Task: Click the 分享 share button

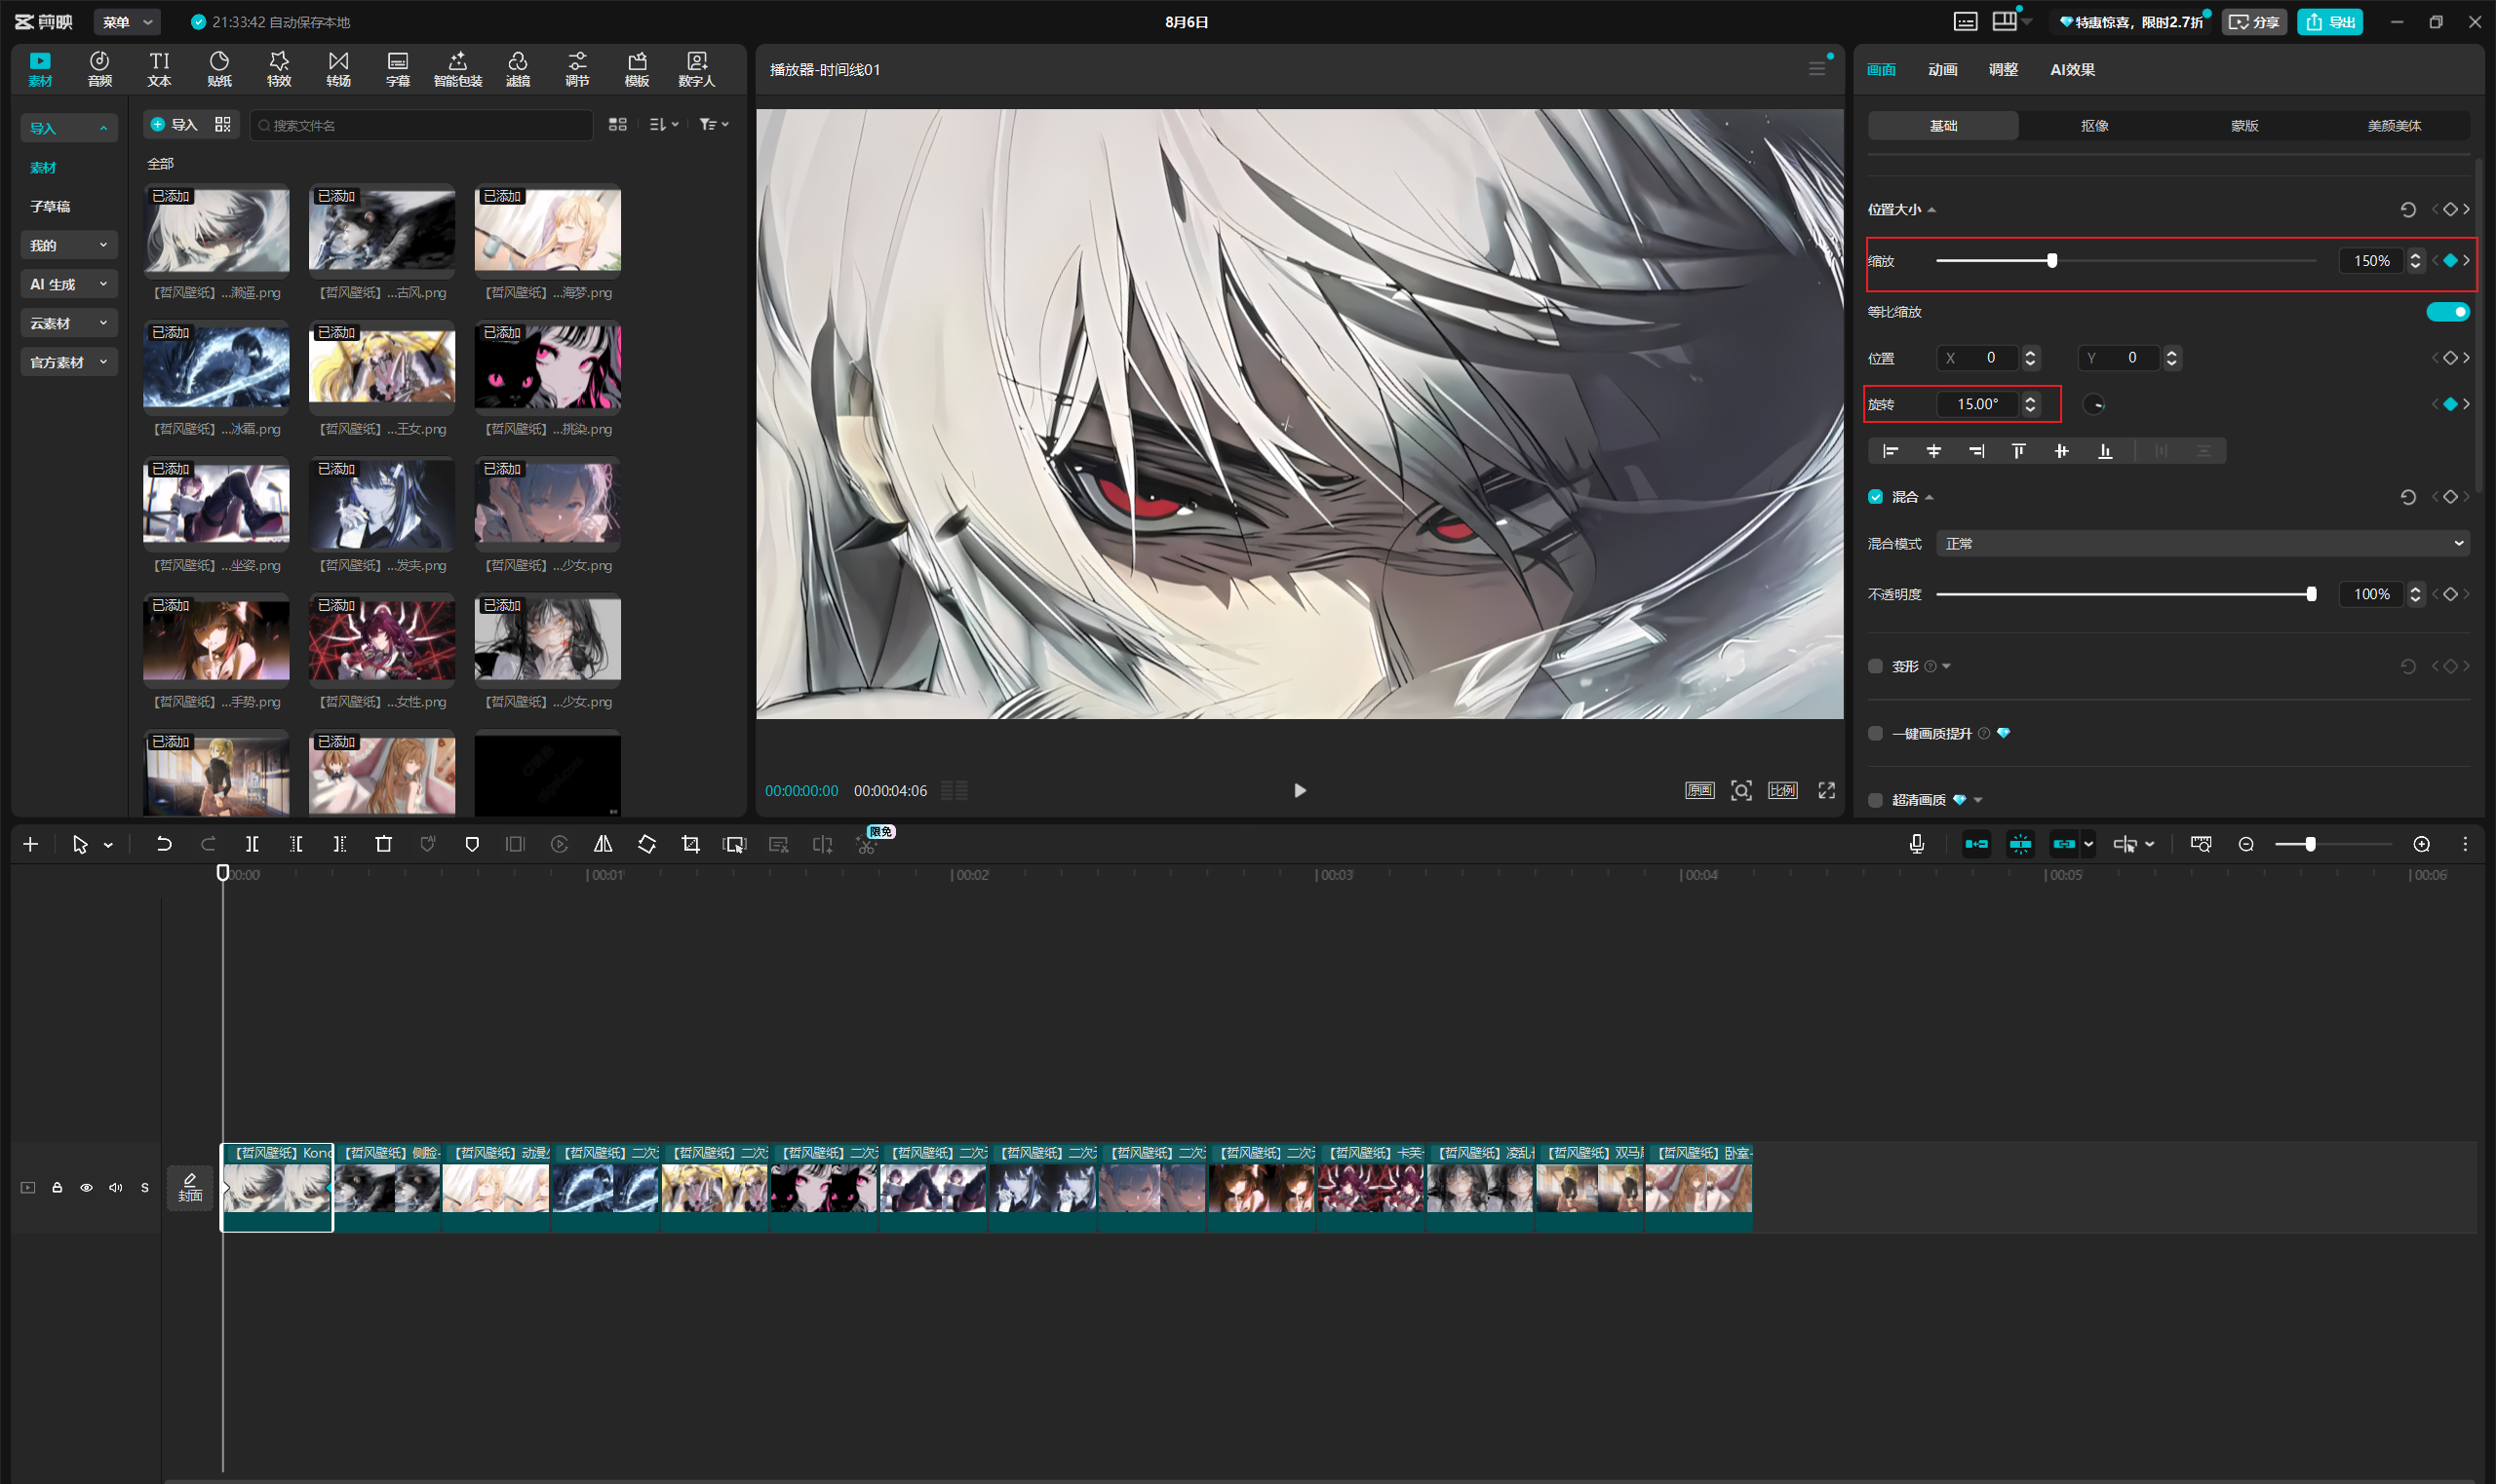Action: [2255, 22]
